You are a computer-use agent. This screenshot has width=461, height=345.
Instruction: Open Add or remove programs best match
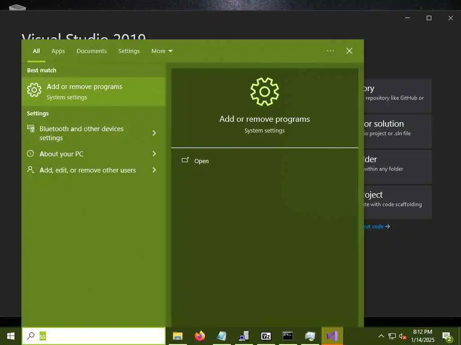[94, 92]
